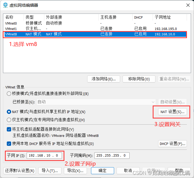Select the VMnet0 row

95,23
